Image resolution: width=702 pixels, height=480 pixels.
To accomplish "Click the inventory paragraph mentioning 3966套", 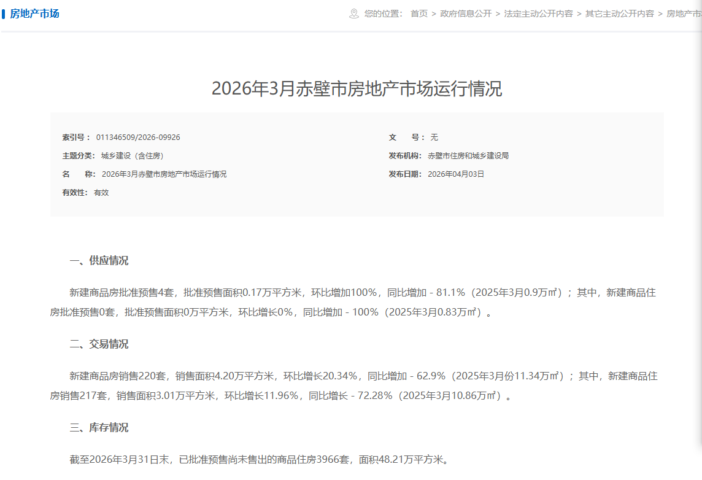I will tap(260, 460).
